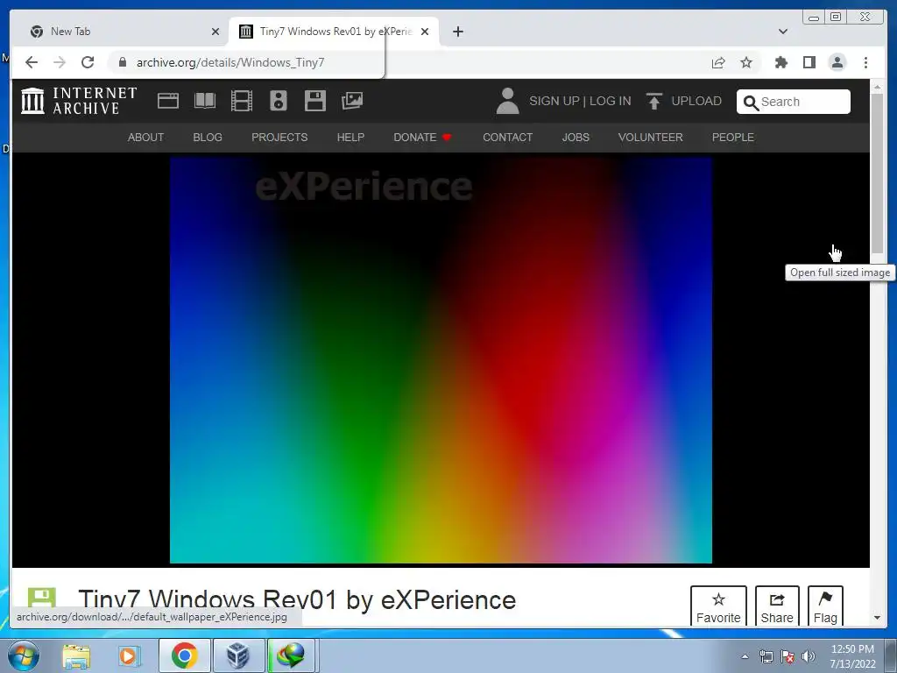Click the address bar URL

pyautogui.click(x=230, y=62)
